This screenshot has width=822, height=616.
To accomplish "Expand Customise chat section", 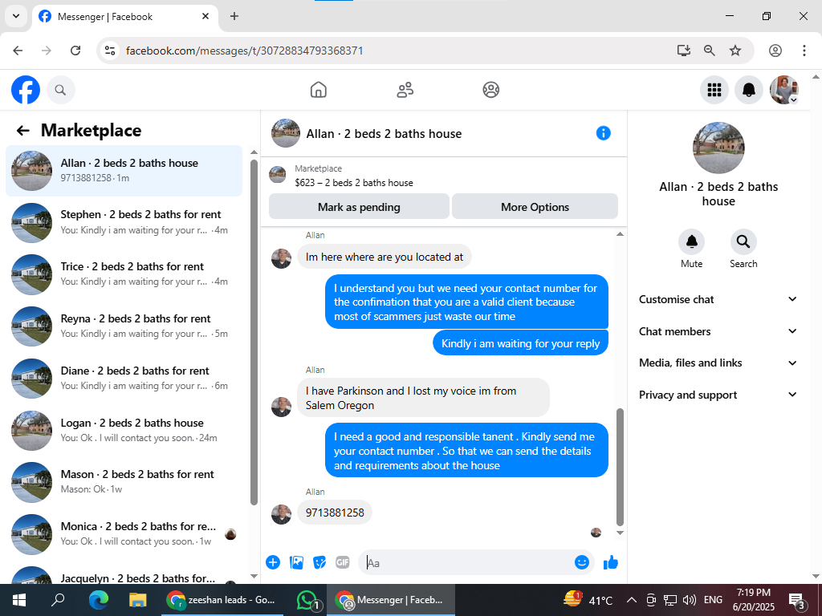I will click(x=718, y=299).
